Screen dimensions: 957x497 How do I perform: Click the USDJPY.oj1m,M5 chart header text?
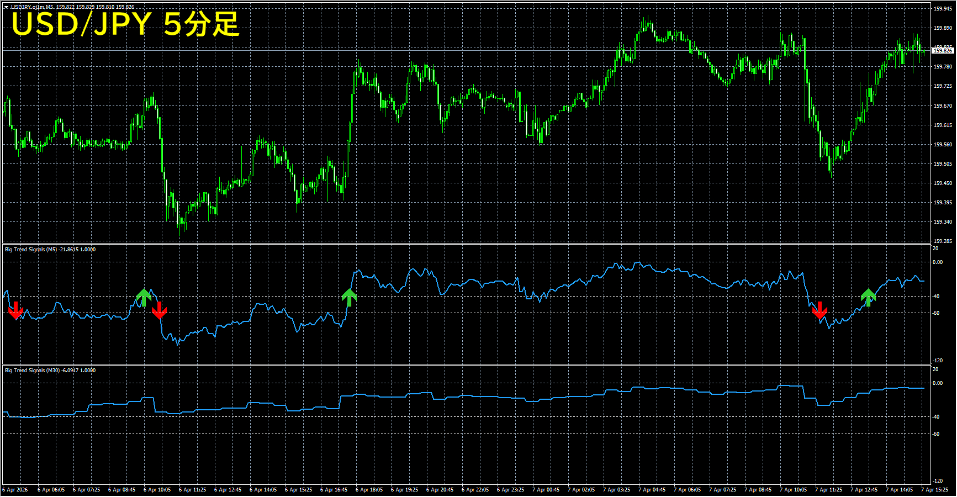[32, 7]
